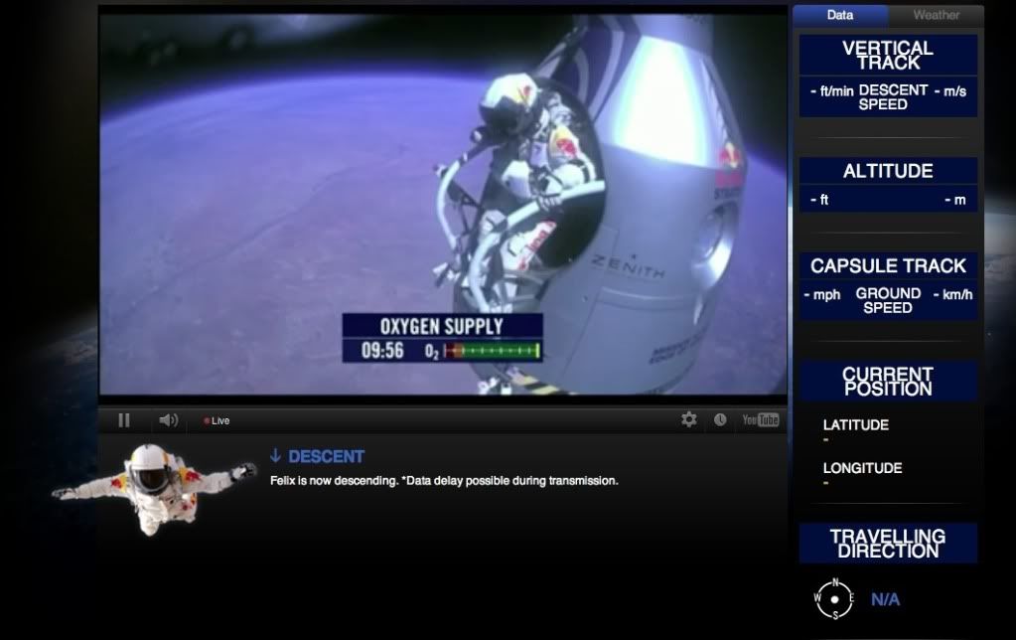Screen dimensions: 1016x640
Task: Click the km/h ground speed value
Action: tap(952, 295)
